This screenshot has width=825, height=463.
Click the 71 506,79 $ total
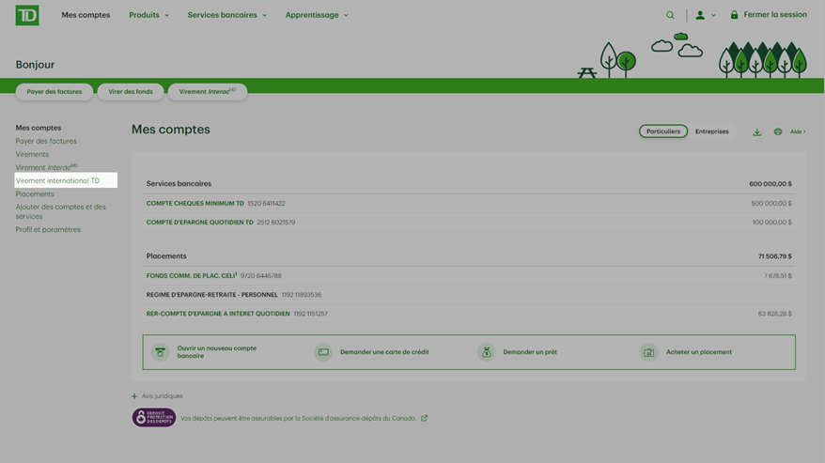(x=774, y=256)
